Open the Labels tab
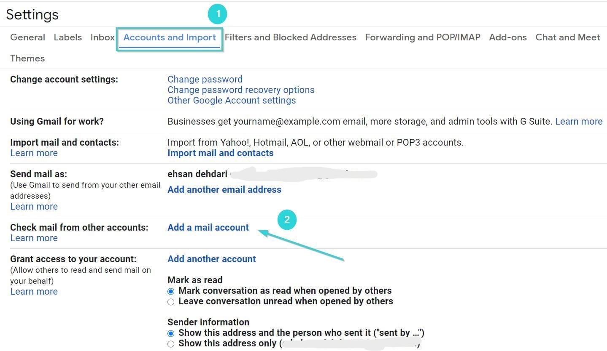This screenshot has width=607, height=351. coord(67,37)
